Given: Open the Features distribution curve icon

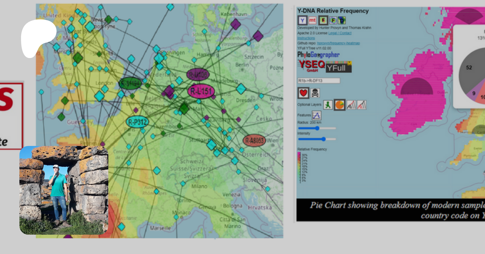Looking at the screenshot, I should point(317,115).
